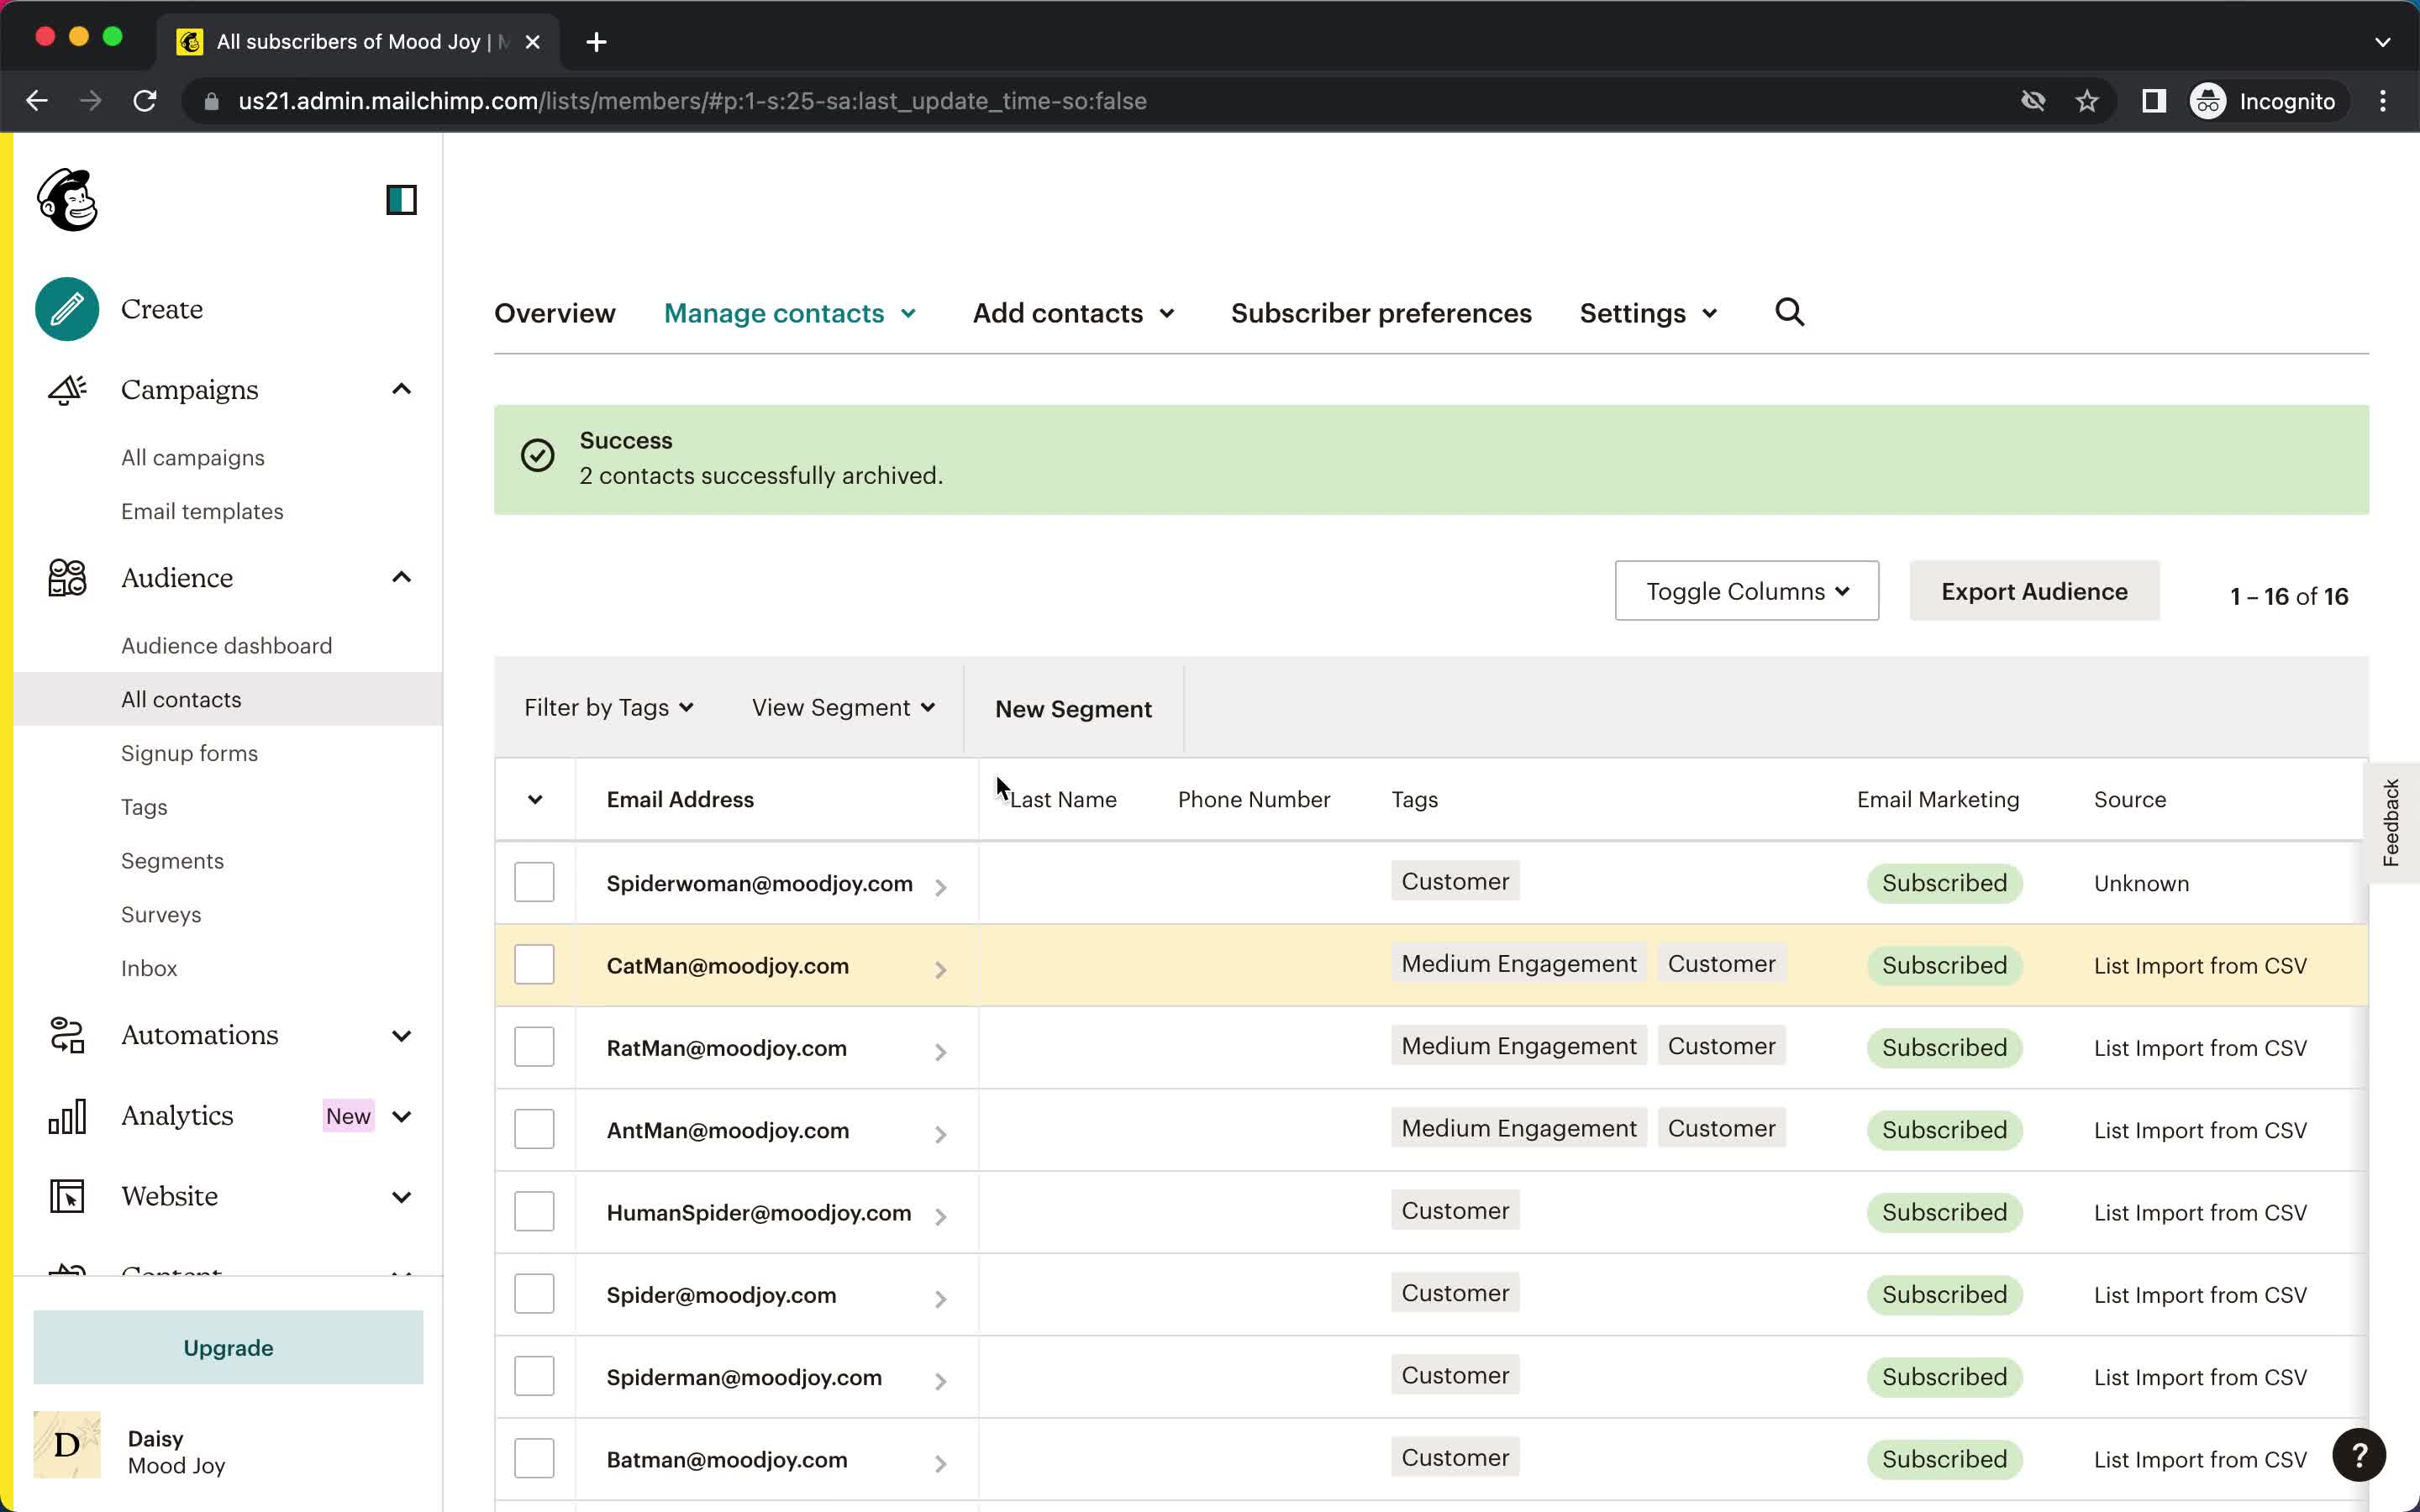Click the Analytics bar chart icon

click(x=67, y=1116)
